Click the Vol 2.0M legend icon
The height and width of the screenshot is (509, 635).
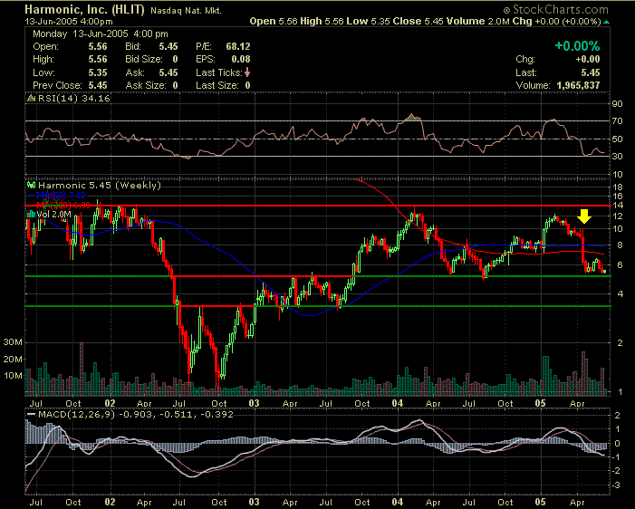pyautogui.click(x=31, y=215)
